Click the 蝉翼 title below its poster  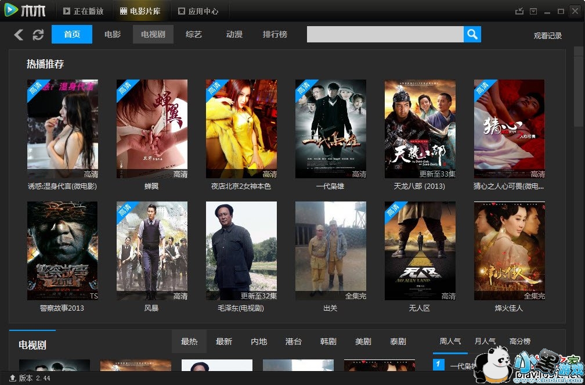click(x=151, y=186)
